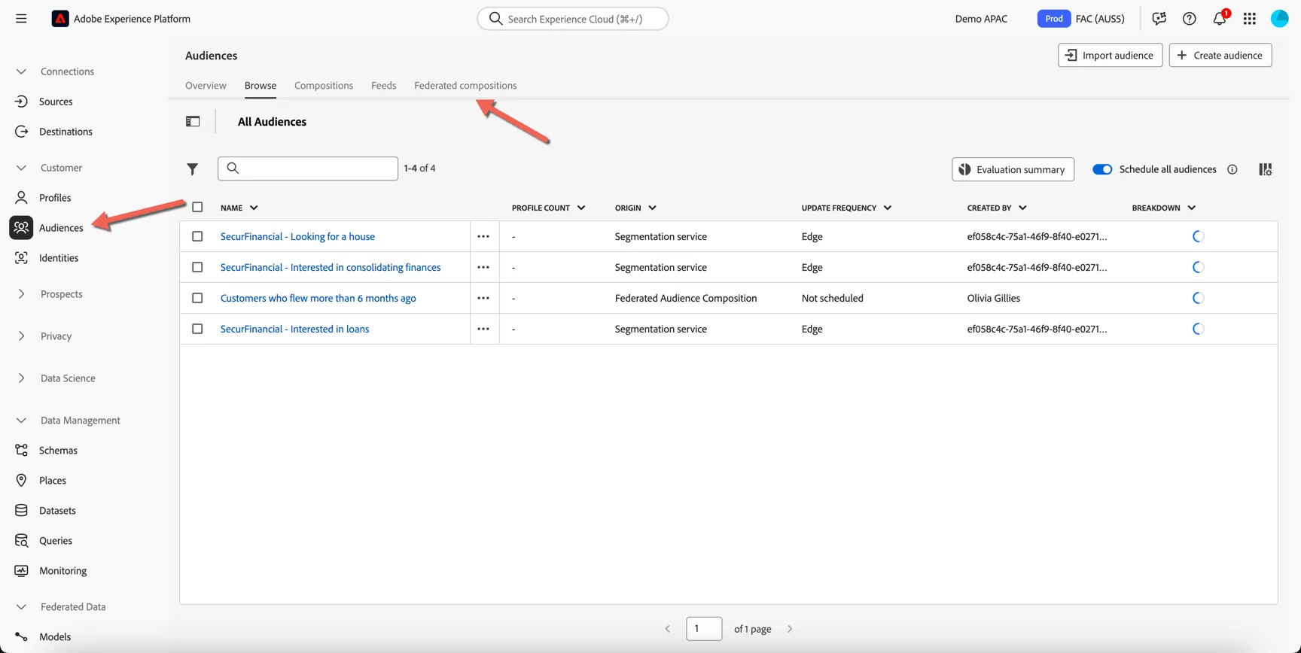The height and width of the screenshot is (653, 1301).
Task: Collapse the Data Management sidebar section
Action: (21, 421)
